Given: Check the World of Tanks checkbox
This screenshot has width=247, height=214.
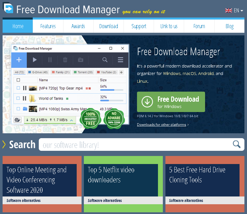Looking at the screenshot, I should (x=18, y=98).
